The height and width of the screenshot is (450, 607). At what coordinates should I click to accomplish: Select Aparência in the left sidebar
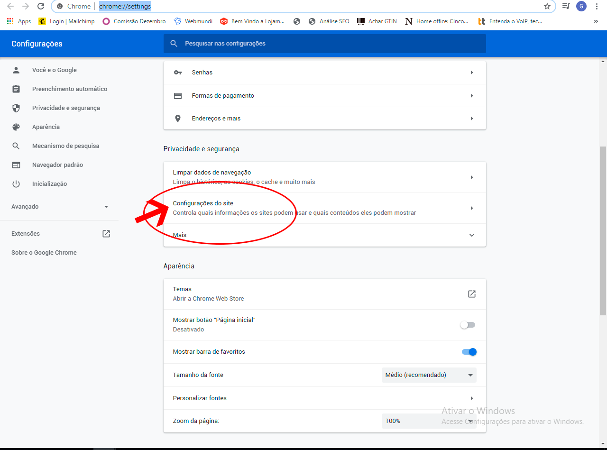pos(46,127)
